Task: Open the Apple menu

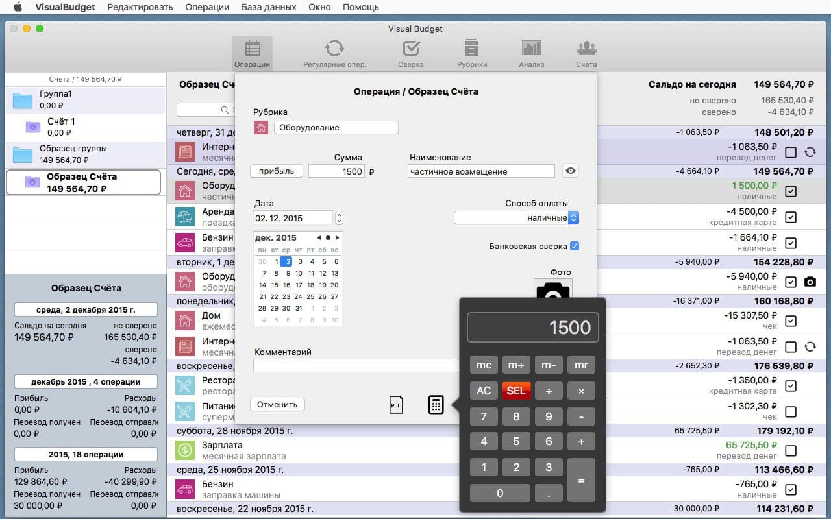Action: coord(18,7)
